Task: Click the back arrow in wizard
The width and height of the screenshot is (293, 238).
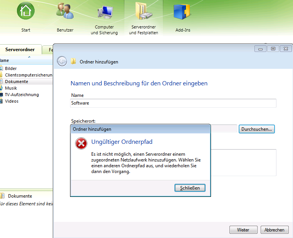Action: coord(62,62)
